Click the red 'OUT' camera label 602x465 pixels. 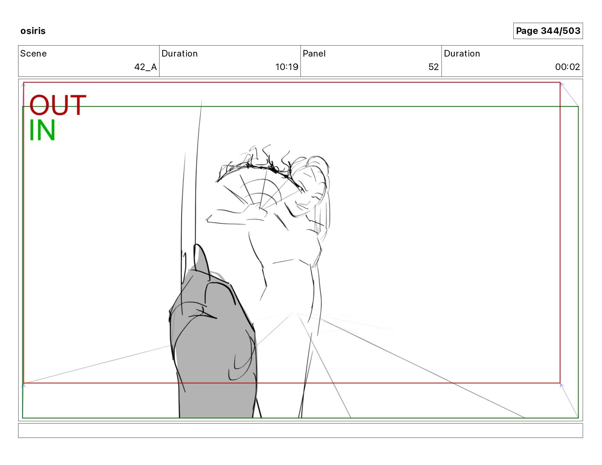58,105
